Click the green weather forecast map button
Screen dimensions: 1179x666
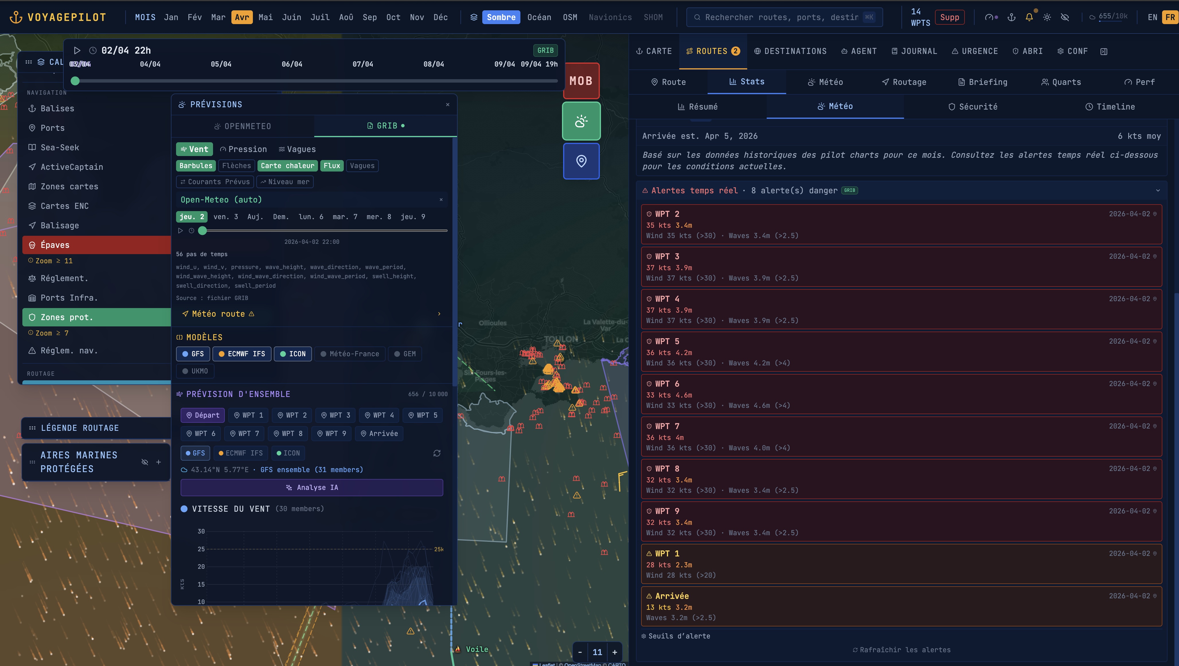(x=581, y=121)
